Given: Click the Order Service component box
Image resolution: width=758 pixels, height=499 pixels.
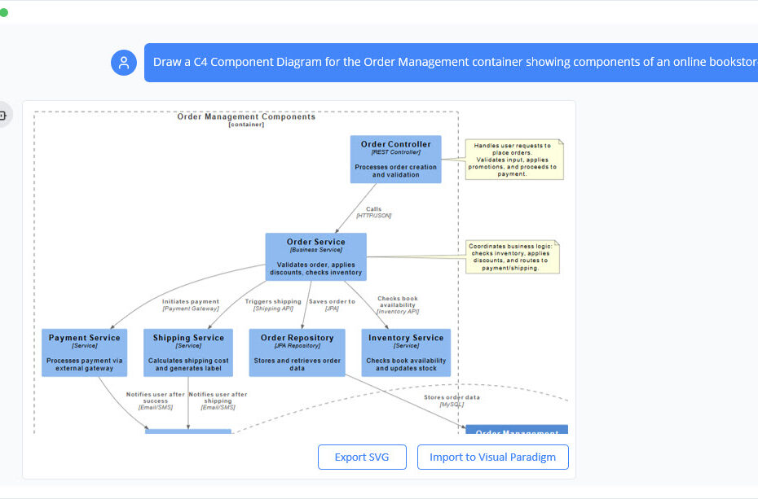Looking at the screenshot, I should (315, 256).
